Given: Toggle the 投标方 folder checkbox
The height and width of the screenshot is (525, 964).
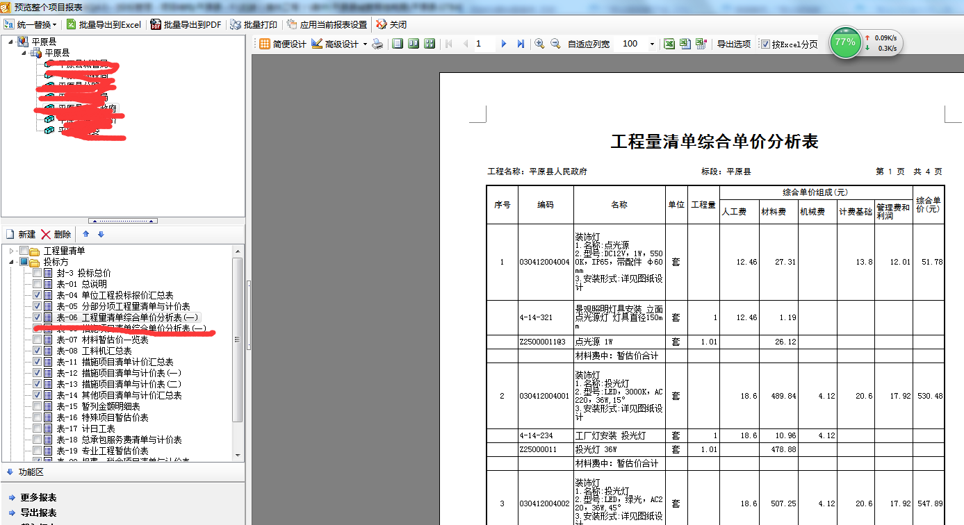Looking at the screenshot, I should [x=24, y=262].
